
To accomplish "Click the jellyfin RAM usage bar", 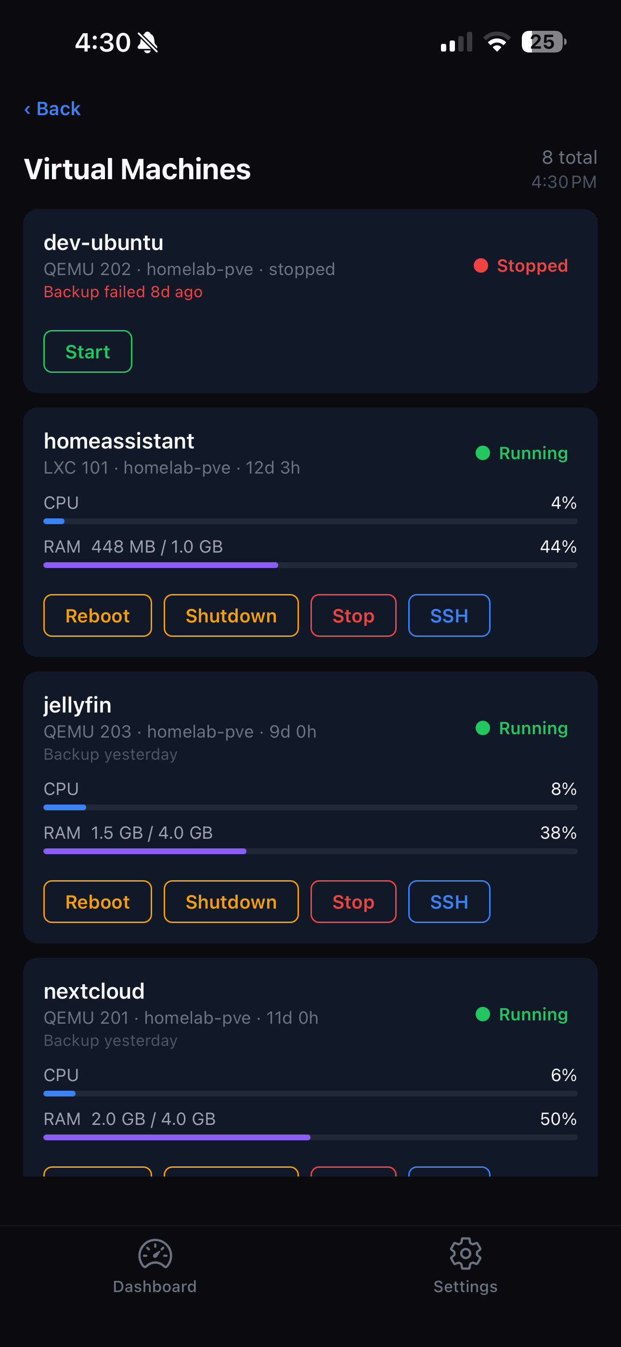I will pyautogui.click(x=310, y=851).
